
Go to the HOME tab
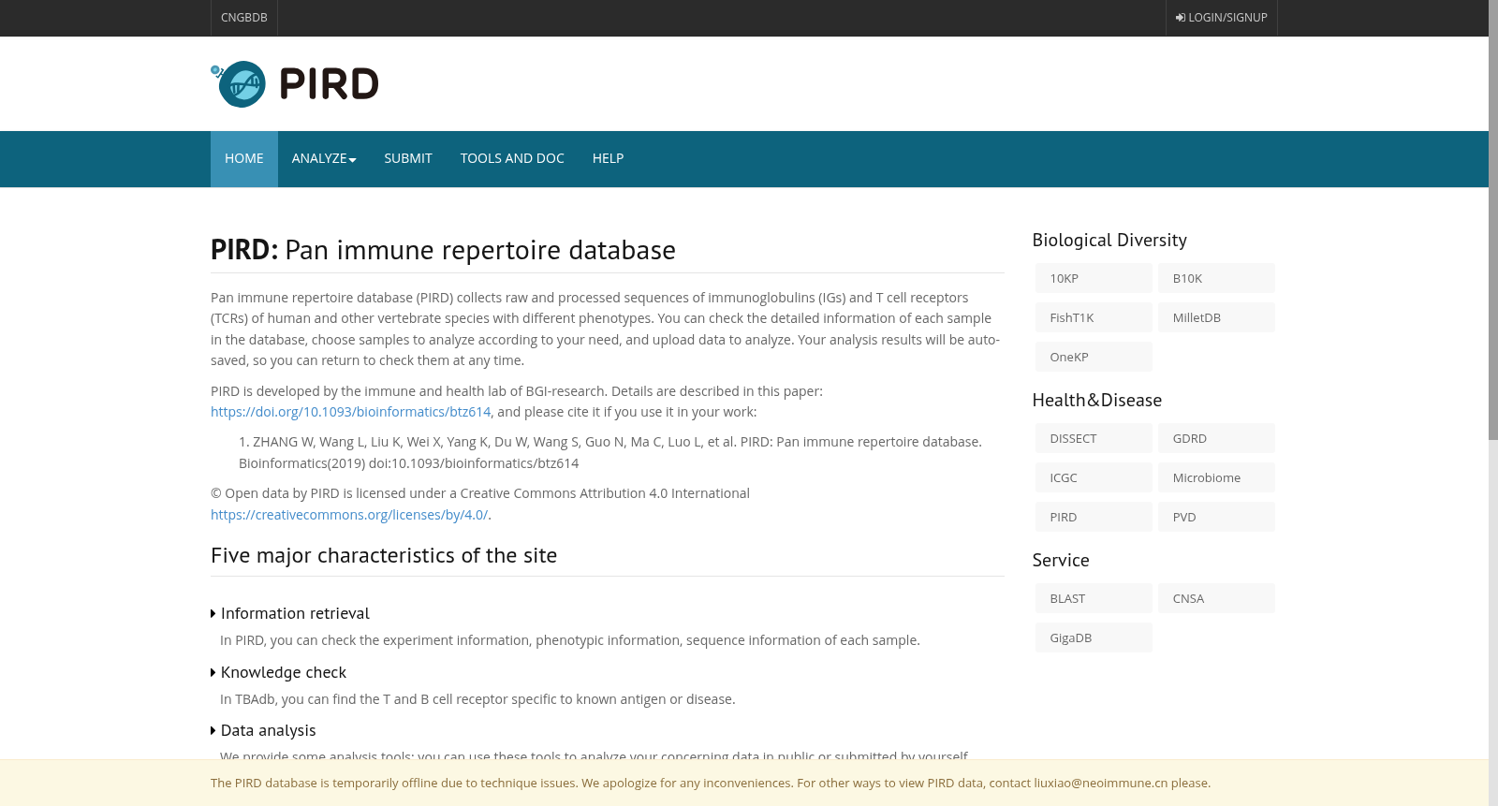(244, 159)
